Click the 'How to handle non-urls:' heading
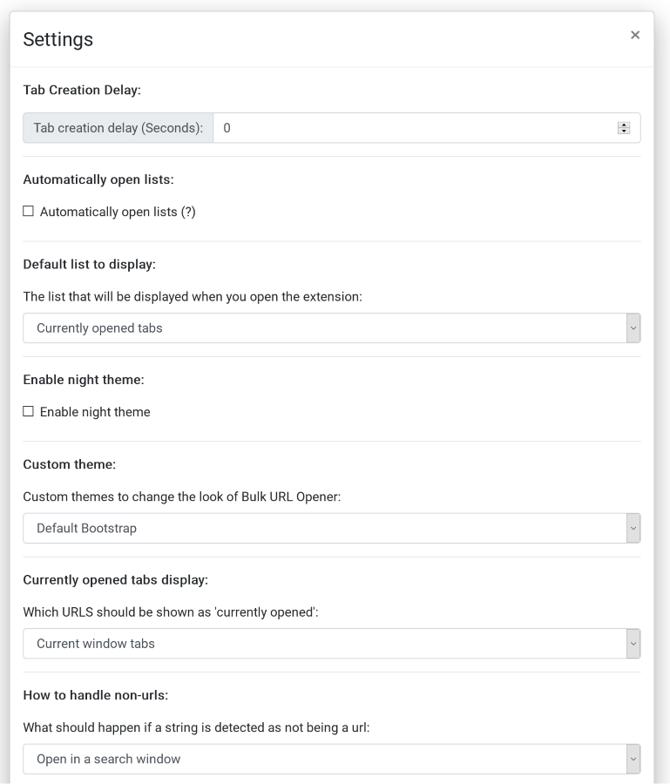Image resolution: width=670 pixels, height=784 pixels. coord(95,695)
